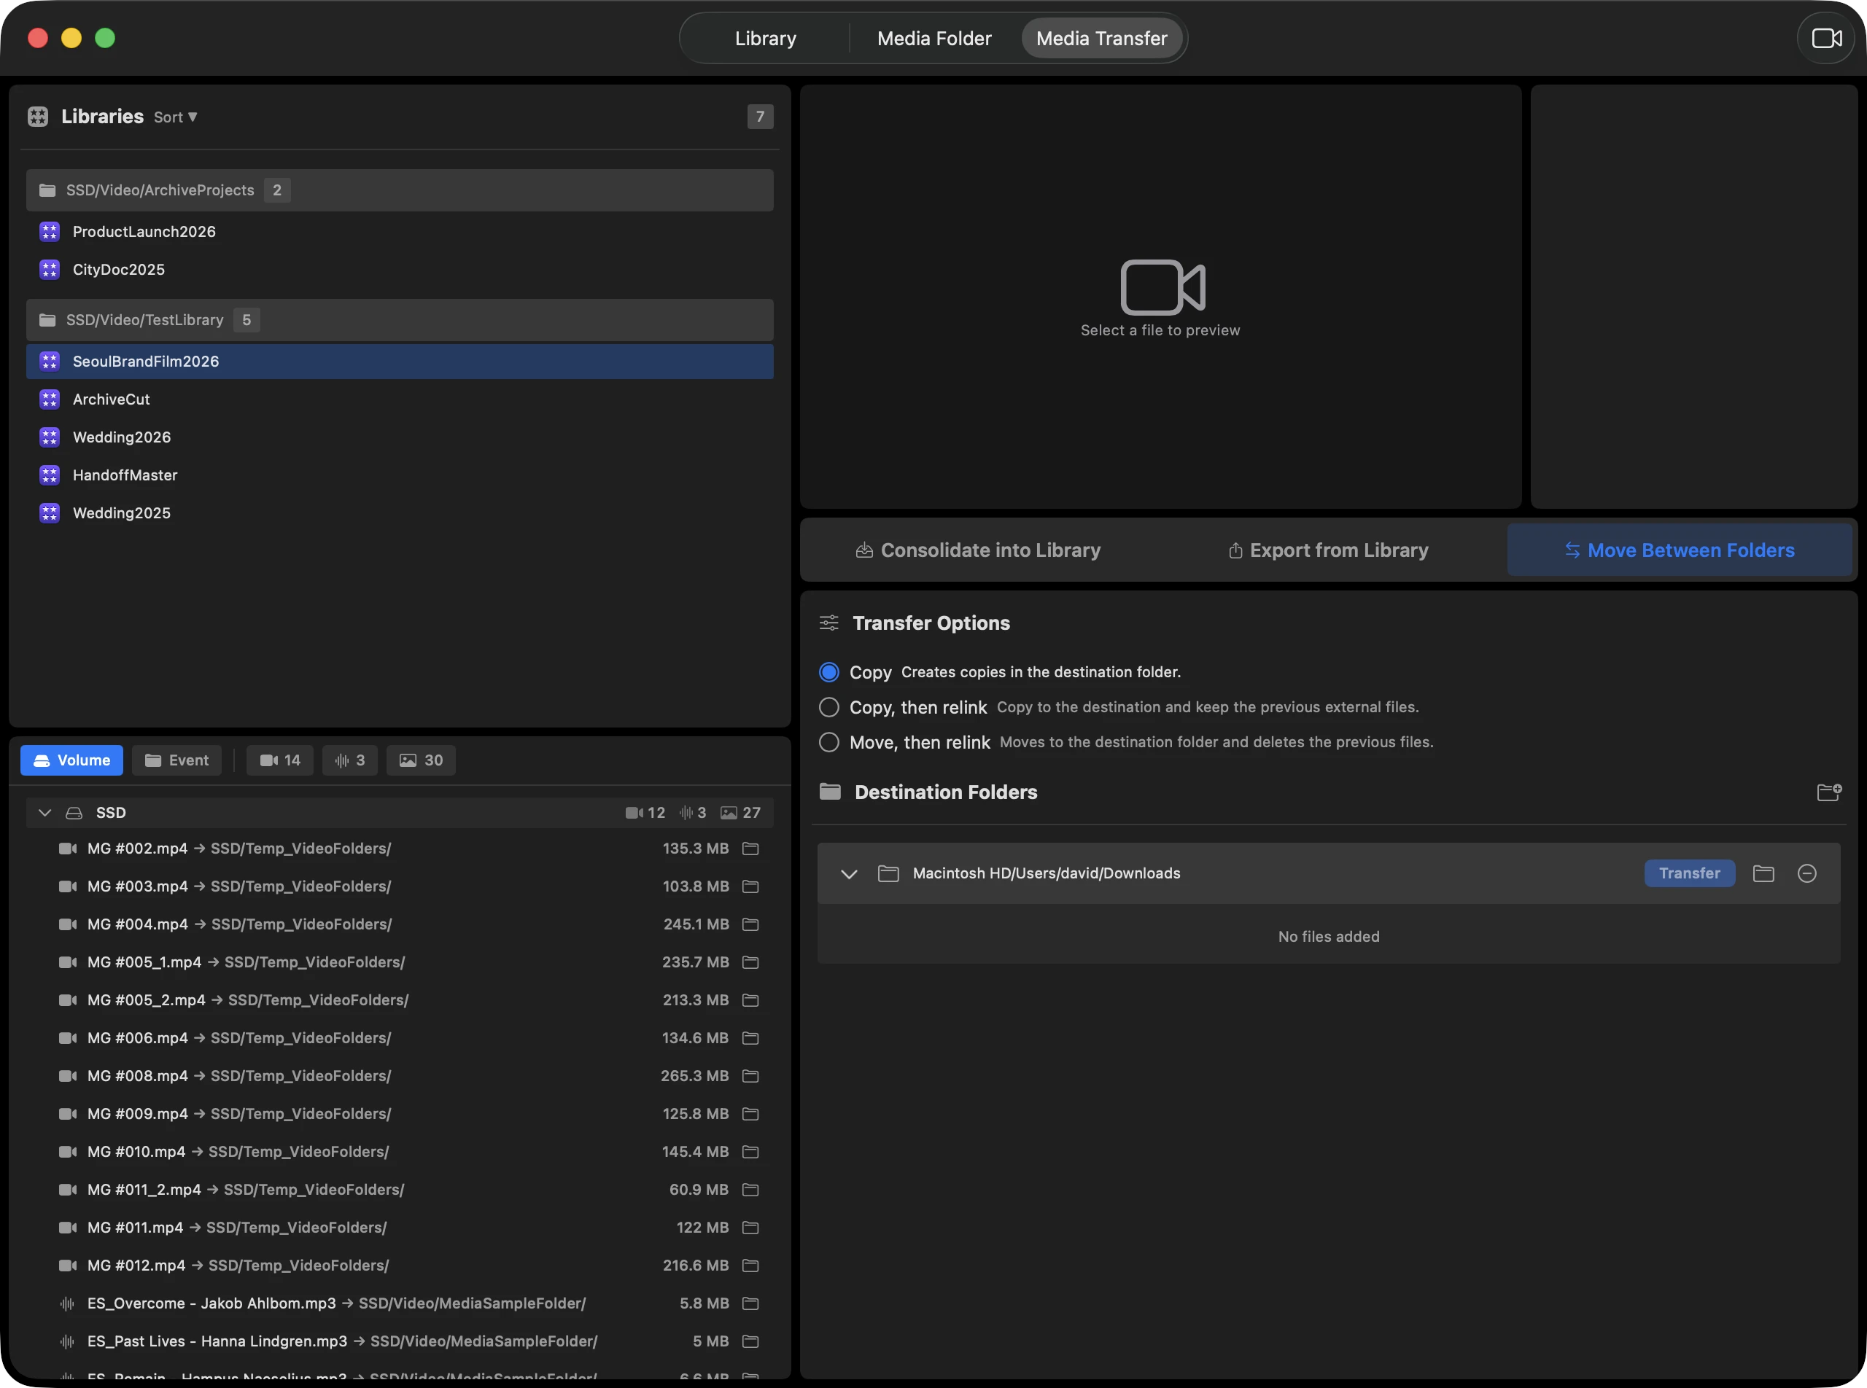
Task: Click the 'No files added' message
Action: coord(1328,937)
